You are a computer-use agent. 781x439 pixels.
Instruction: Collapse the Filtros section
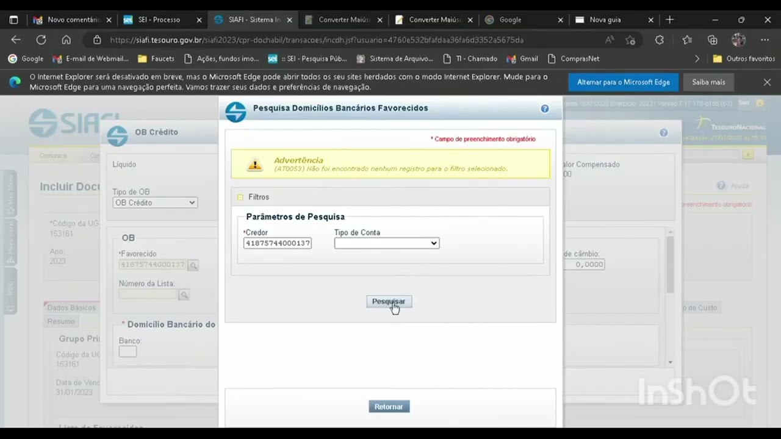pos(240,197)
